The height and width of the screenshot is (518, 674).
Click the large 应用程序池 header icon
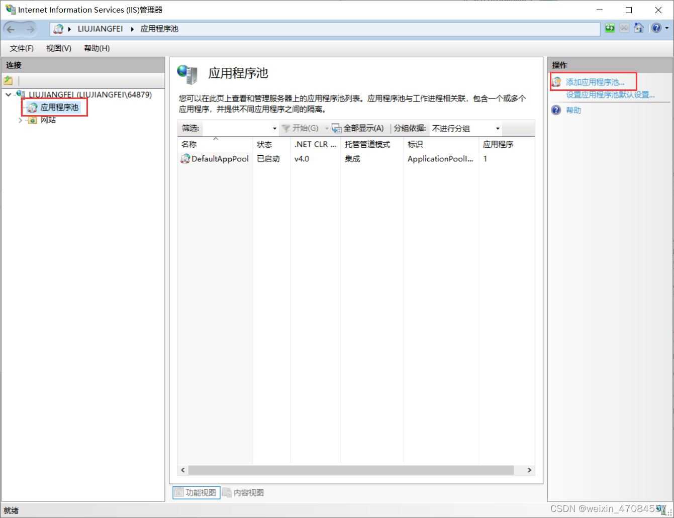coord(188,74)
